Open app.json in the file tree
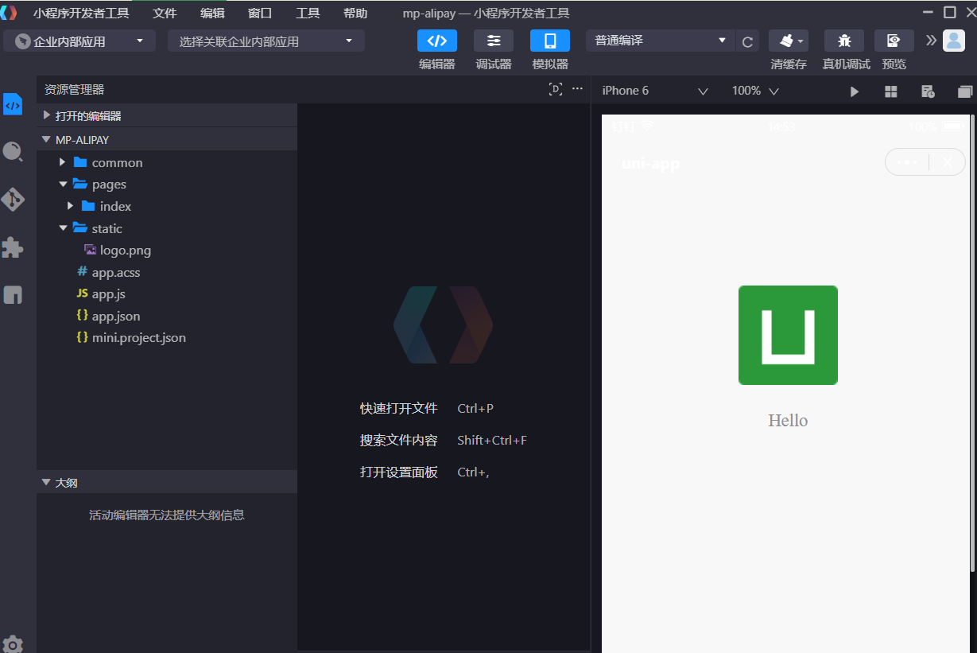This screenshot has height=653, width=977. 116,316
